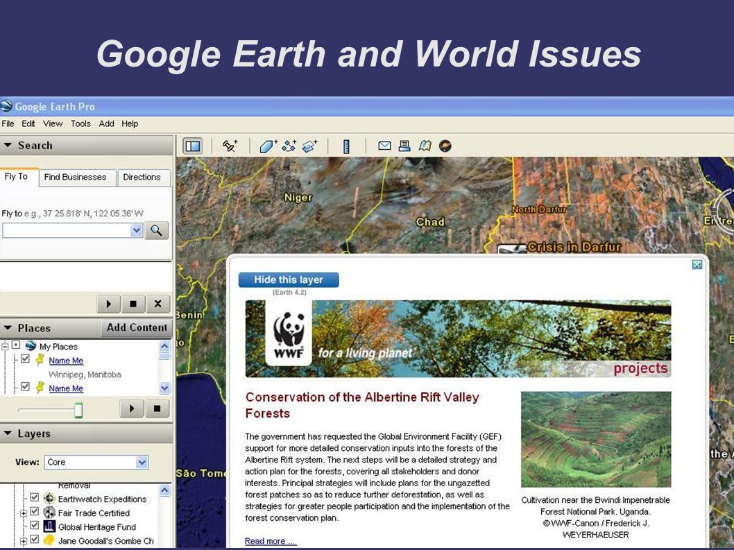Click the Add Content button
Viewport: 734px width, 550px height.
pyautogui.click(x=136, y=327)
